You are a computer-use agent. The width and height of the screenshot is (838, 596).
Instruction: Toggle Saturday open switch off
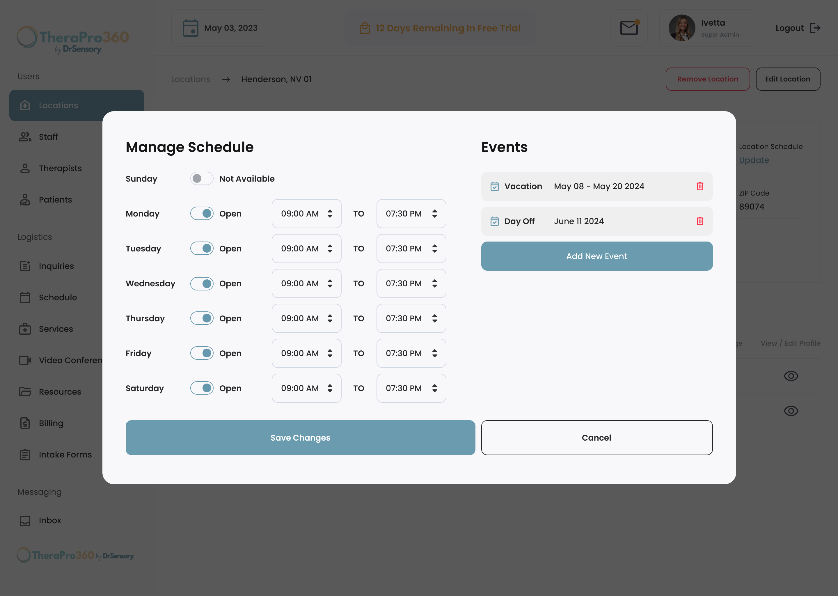point(202,388)
